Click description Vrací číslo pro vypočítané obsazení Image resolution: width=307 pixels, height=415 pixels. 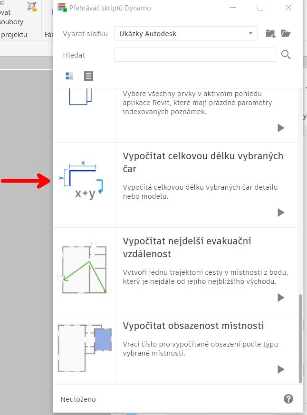click(x=201, y=348)
